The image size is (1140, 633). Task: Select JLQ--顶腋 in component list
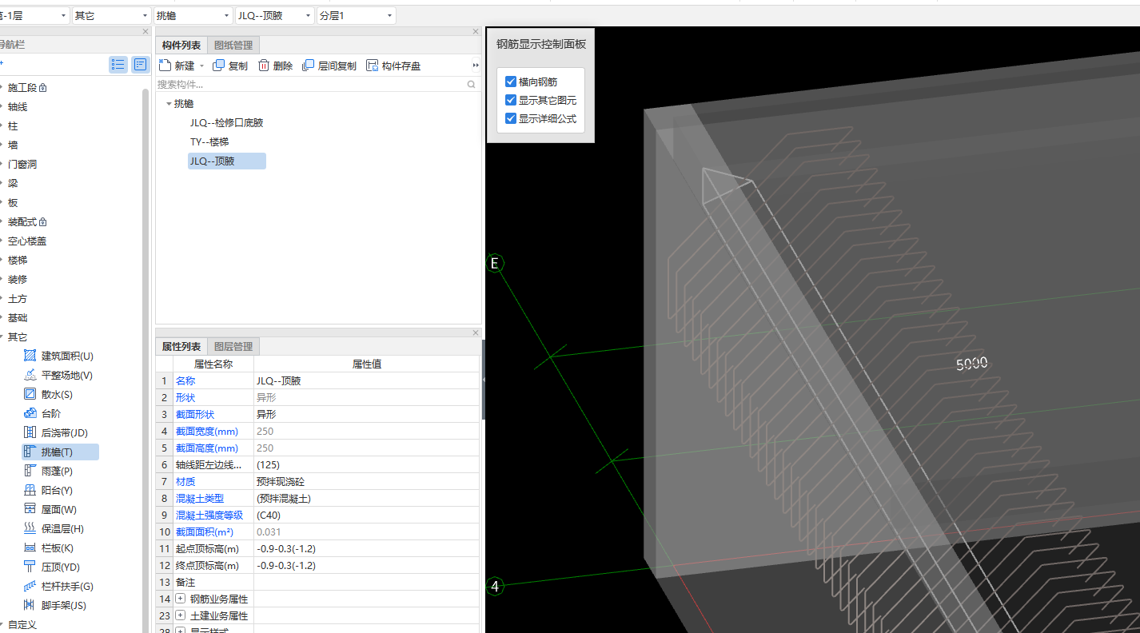click(x=227, y=161)
